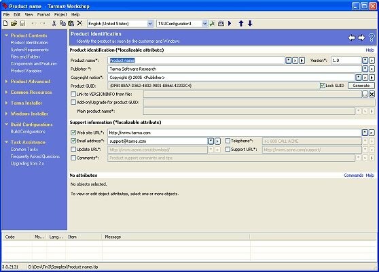Toggle the Email address checkbox
This screenshot has width=379, height=272.
click(x=73, y=141)
